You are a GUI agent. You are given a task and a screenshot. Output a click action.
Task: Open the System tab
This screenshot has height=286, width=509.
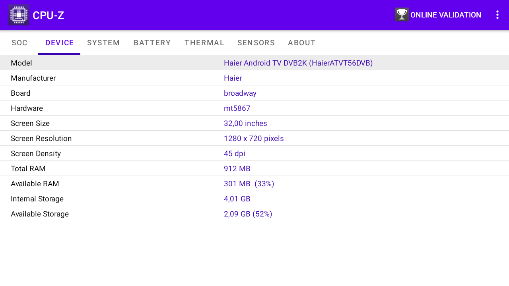point(103,43)
